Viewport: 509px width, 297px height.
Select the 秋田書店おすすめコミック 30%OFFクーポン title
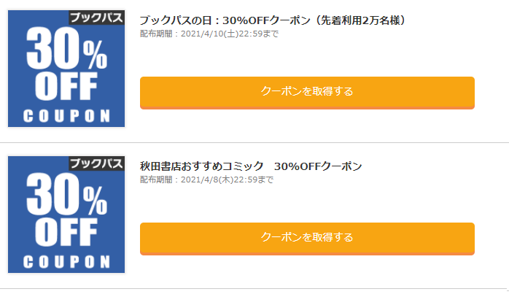[x=251, y=166]
